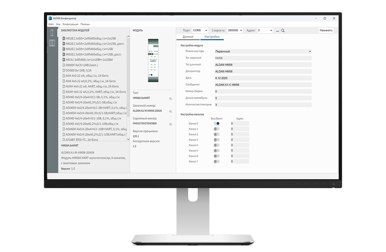Copy the order number ALDAN A1-M-HM08-20A0A

click(x=171, y=111)
